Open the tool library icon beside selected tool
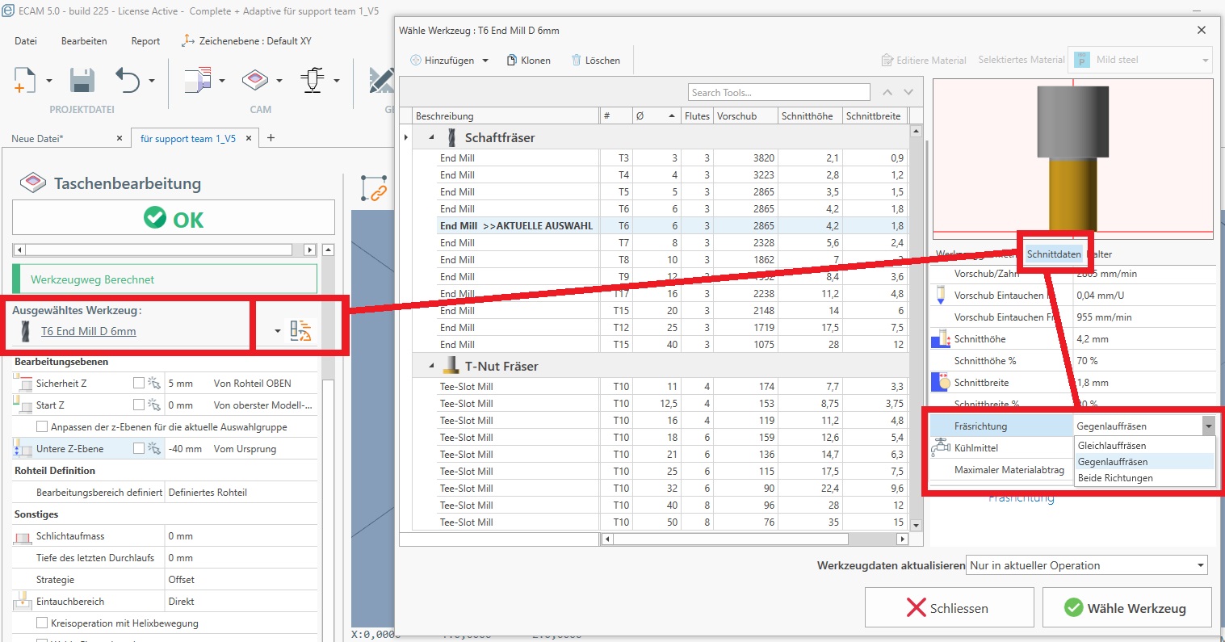The image size is (1225, 642). click(x=300, y=331)
